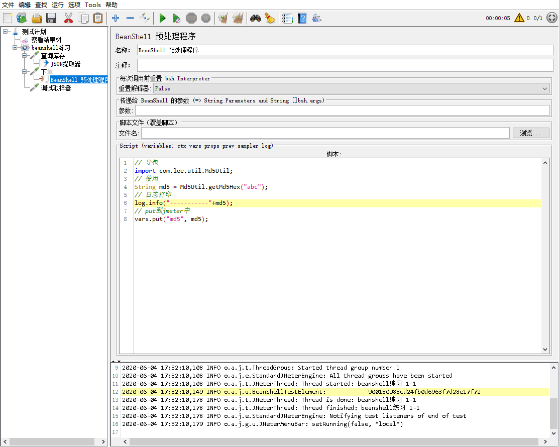
Task: Click the log panel horizontal scroll-right arrow
Action: point(545,441)
